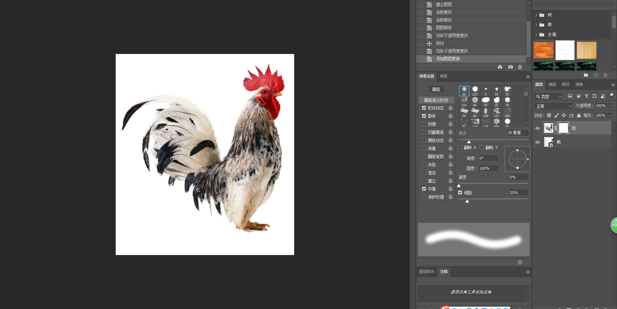Select the 建立图层 history state
617x309 pixels.
click(x=471, y=4)
